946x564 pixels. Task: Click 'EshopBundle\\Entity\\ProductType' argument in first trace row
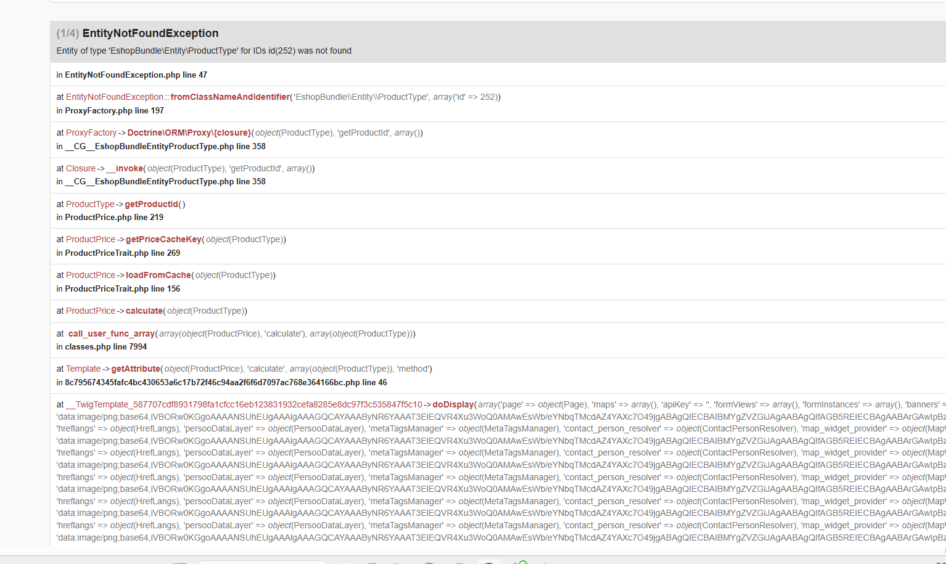(x=361, y=97)
